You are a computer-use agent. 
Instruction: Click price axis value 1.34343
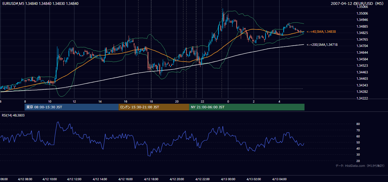click(362, 85)
